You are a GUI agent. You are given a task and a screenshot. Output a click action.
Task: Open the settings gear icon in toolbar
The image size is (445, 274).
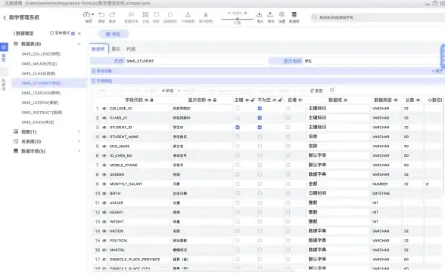(282, 14)
